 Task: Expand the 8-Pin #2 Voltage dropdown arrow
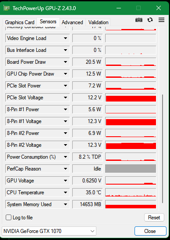click(65, 145)
